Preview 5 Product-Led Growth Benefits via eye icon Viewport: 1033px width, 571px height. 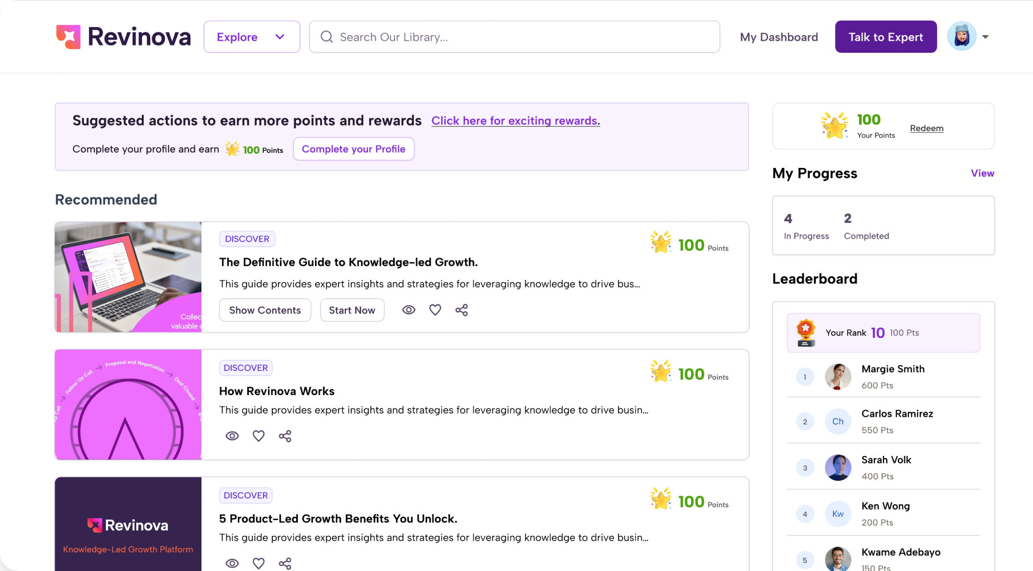(x=232, y=563)
